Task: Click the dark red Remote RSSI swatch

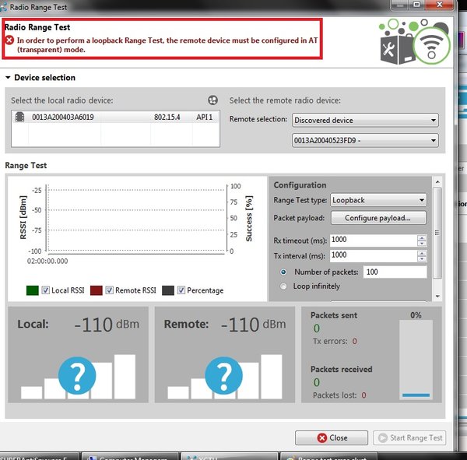Action: 97,290
